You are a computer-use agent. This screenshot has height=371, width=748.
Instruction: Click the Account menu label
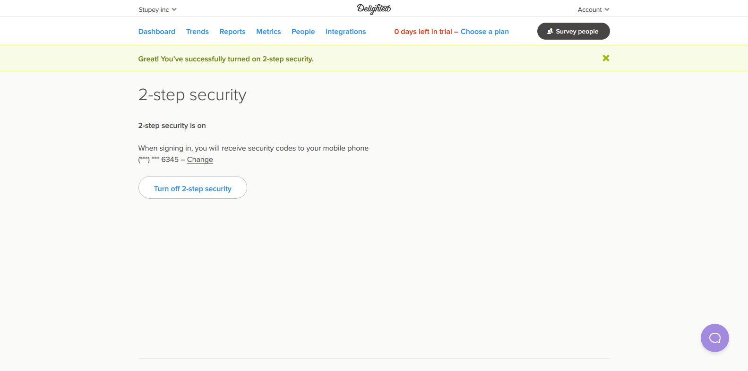pos(590,9)
